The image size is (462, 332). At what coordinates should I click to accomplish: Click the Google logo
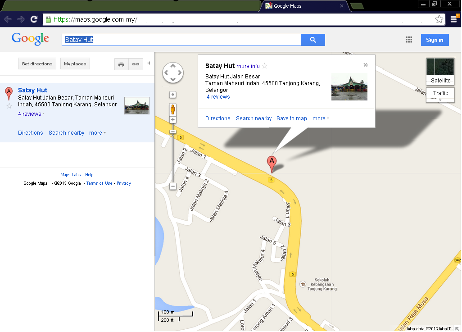pos(30,39)
